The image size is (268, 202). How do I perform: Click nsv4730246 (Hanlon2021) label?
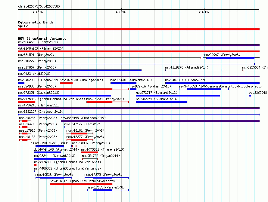pos(39,105)
